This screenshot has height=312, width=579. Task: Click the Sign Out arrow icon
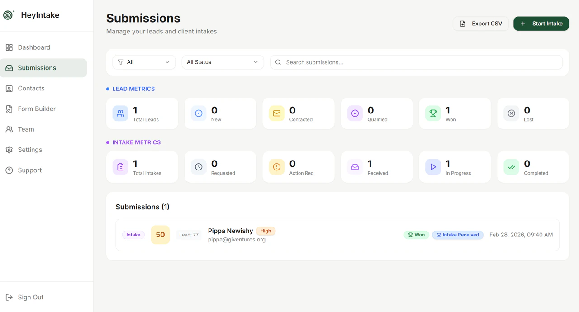coord(9,297)
